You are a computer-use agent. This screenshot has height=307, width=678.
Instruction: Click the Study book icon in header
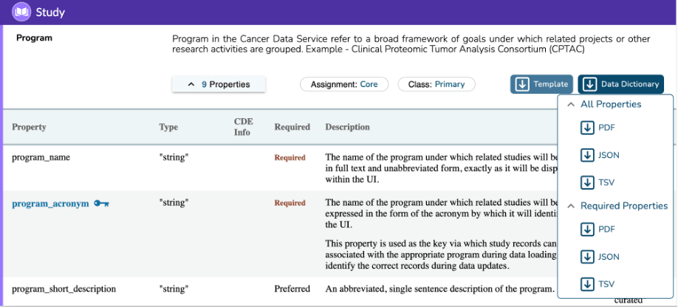[x=21, y=12]
